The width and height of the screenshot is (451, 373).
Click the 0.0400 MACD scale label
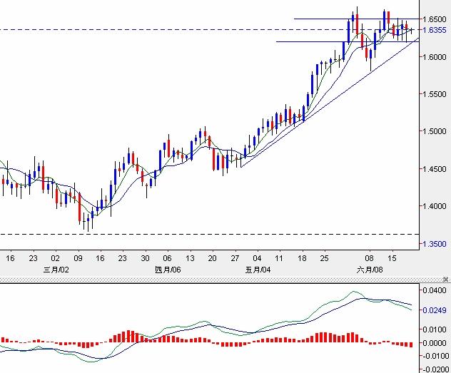pyautogui.click(x=435, y=290)
